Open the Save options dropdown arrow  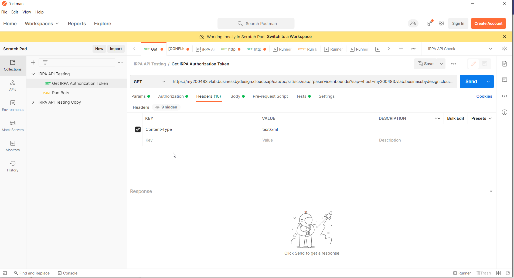coord(441,64)
